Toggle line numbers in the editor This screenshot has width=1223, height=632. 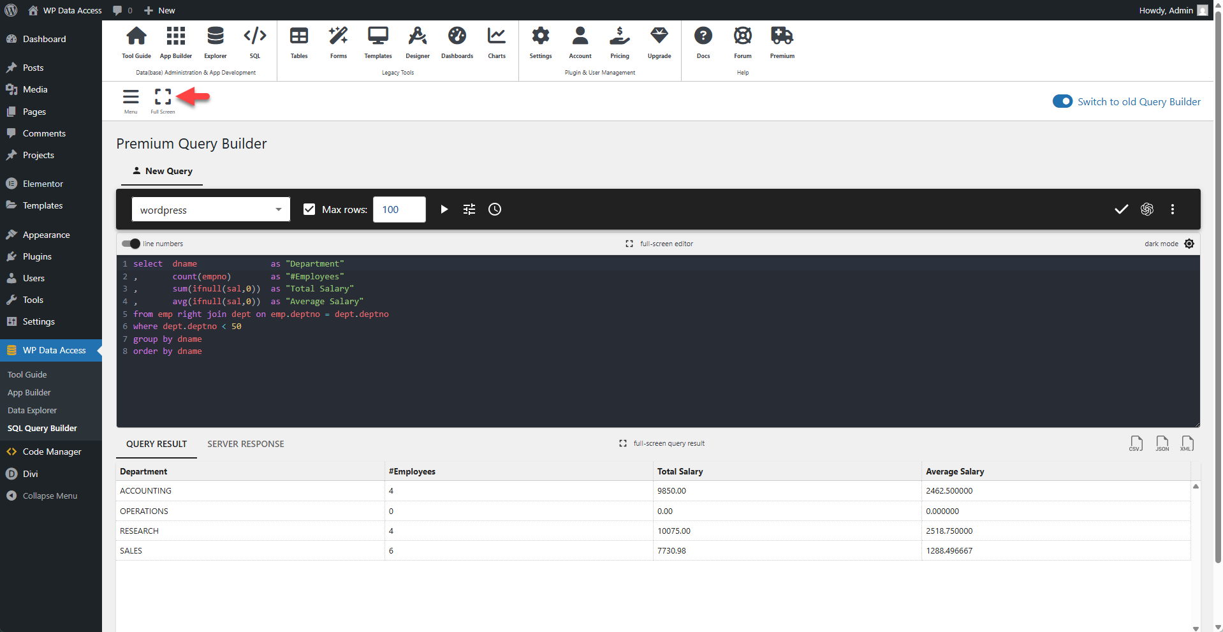(x=130, y=244)
